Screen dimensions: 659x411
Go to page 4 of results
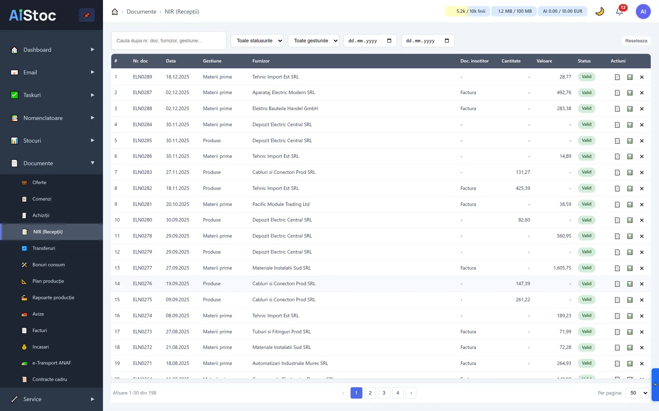[397, 393]
